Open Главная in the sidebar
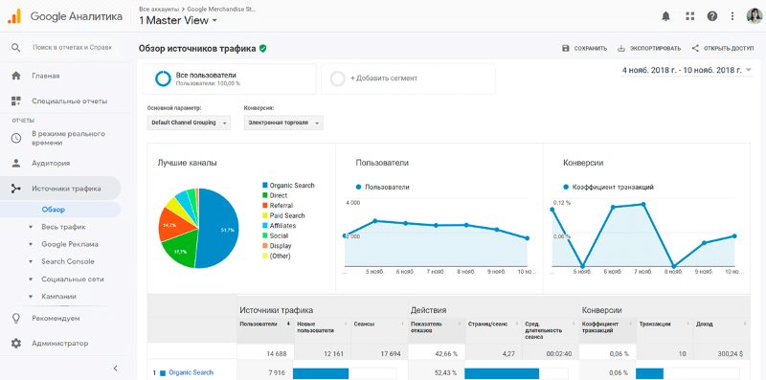The width and height of the screenshot is (766, 380). click(45, 76)
